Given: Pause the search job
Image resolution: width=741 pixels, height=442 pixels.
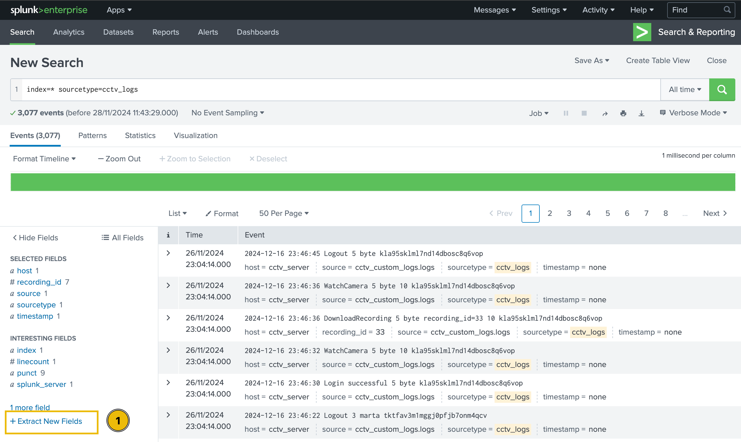Looking at the screenshot, I should point(566,113).
